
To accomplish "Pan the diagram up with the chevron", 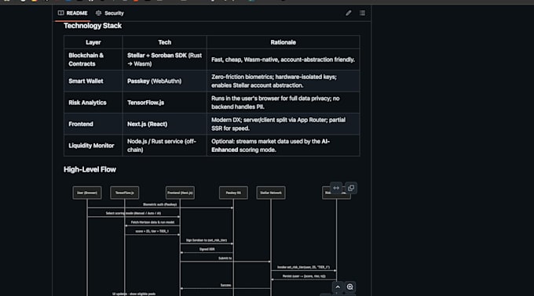I will [x=338, y=287].
